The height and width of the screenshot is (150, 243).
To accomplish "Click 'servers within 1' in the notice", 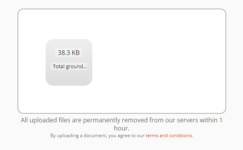I will coord(200,120).
